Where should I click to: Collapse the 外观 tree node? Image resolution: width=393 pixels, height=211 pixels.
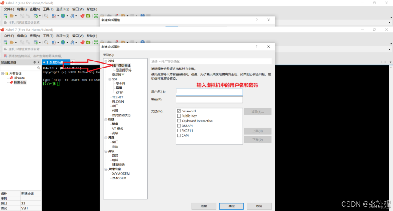(x=106, y=138)
